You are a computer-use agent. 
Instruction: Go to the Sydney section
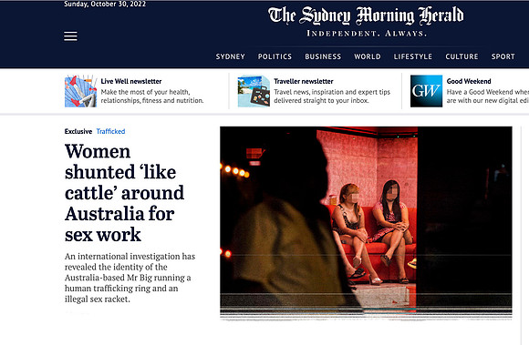click(x=231, y=56)
